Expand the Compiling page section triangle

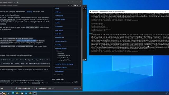tap(54, 45)
